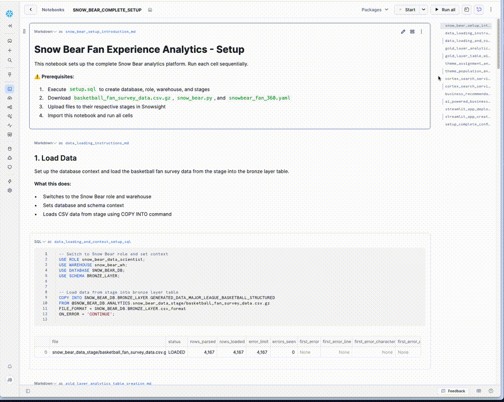
Task: Toggle the bottom-left sidebar panel icon
Action: pos(28,391)
